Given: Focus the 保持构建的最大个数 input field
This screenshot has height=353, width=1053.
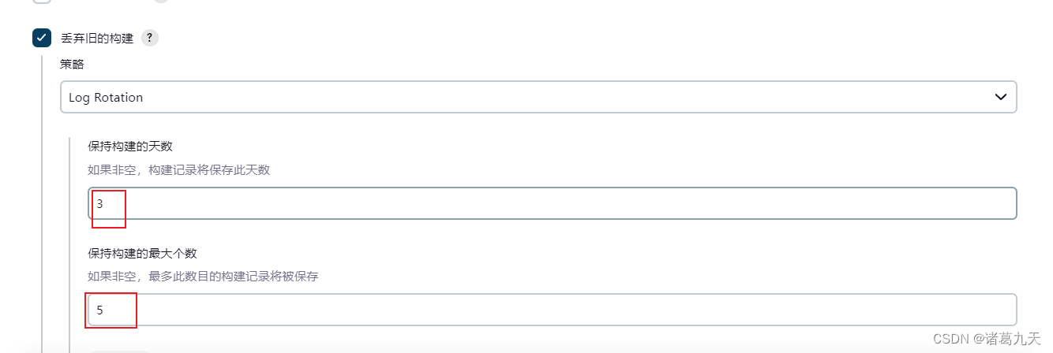Looking at the screenshot, I should tap(553, 310).
